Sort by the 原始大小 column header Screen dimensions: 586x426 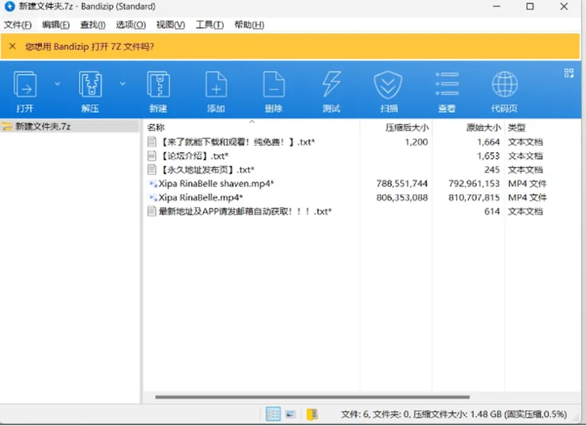pos(483,128)
